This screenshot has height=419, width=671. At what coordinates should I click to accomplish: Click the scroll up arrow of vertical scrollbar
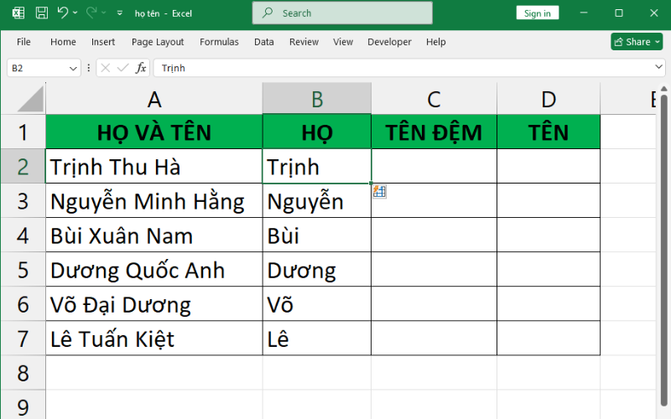tap(663, 89)
